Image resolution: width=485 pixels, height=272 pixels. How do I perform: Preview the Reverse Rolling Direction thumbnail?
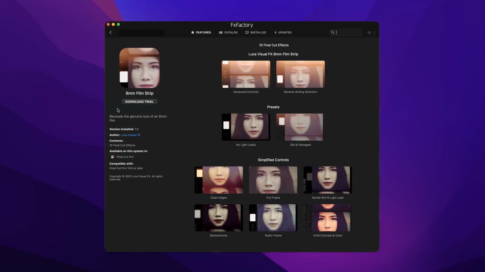click(301, 74)
